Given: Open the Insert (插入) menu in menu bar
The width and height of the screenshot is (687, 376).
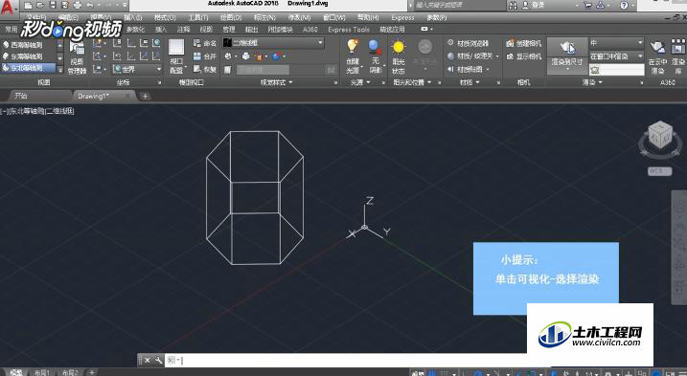Looking at the screenshot, I should point(133,17).
